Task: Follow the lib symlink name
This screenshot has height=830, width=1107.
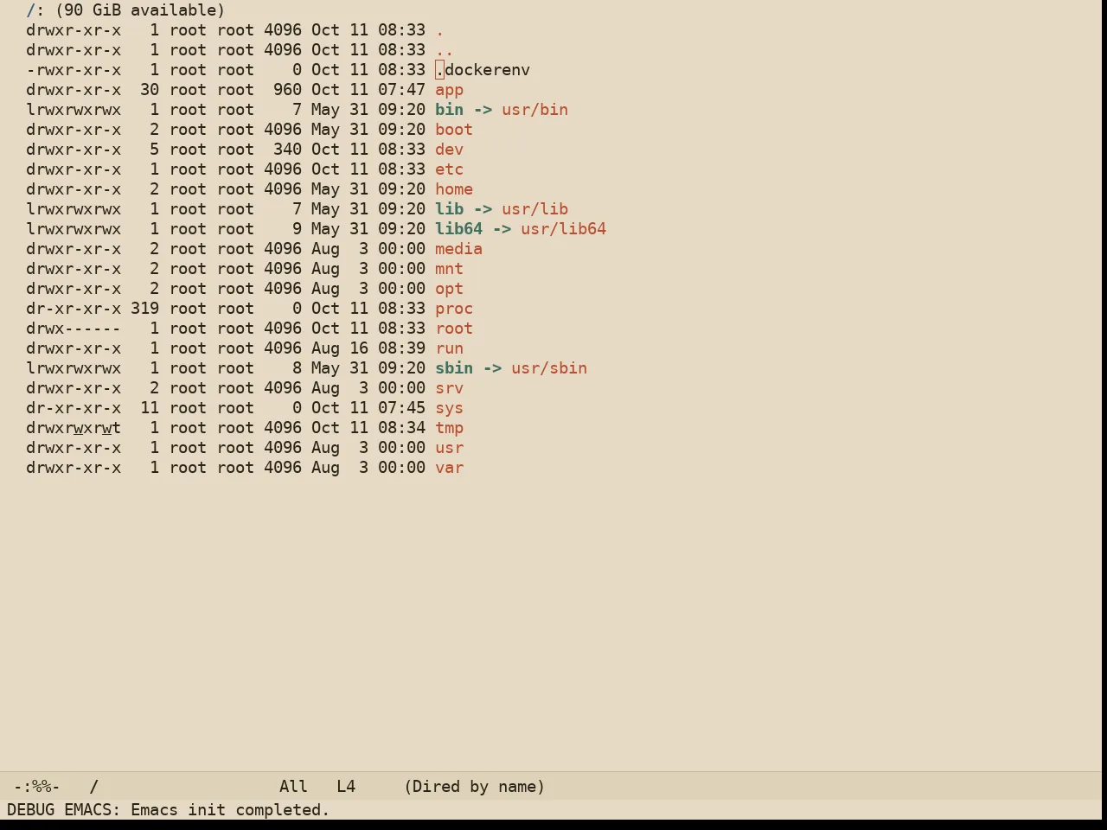Action: (449, 209)
